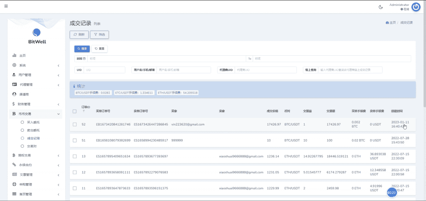Click the 筛选 filter button

tap(99, 35)
